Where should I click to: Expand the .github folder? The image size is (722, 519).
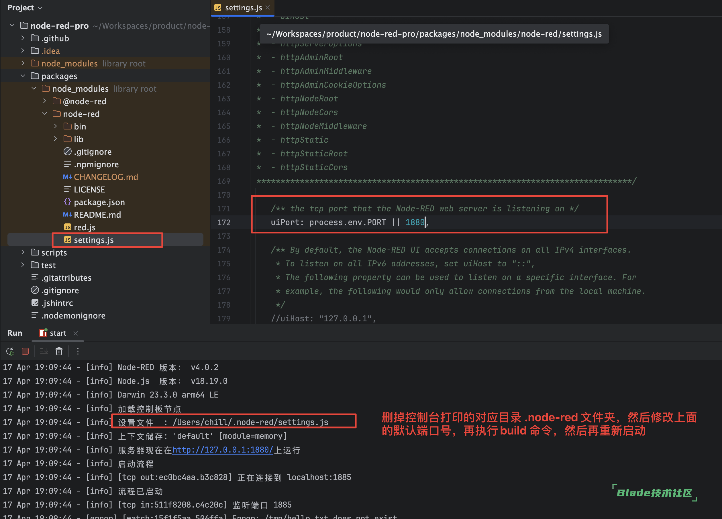pyautogui.click(x=23, y=38)
